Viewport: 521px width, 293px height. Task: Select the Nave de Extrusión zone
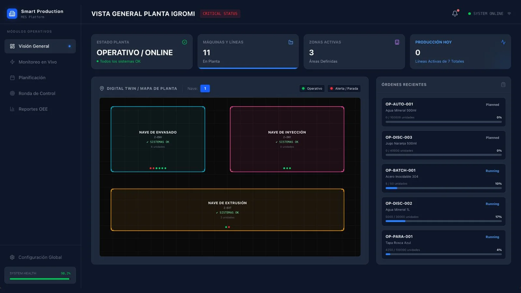coord(227,210)
